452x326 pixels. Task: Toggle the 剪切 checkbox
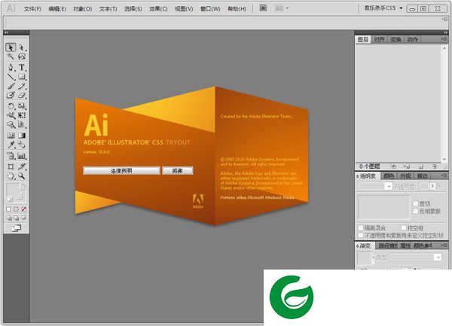tap(416, 203)
